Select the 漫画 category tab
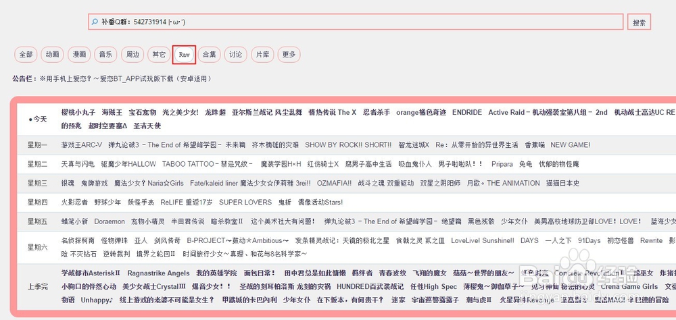 [79, 55]
